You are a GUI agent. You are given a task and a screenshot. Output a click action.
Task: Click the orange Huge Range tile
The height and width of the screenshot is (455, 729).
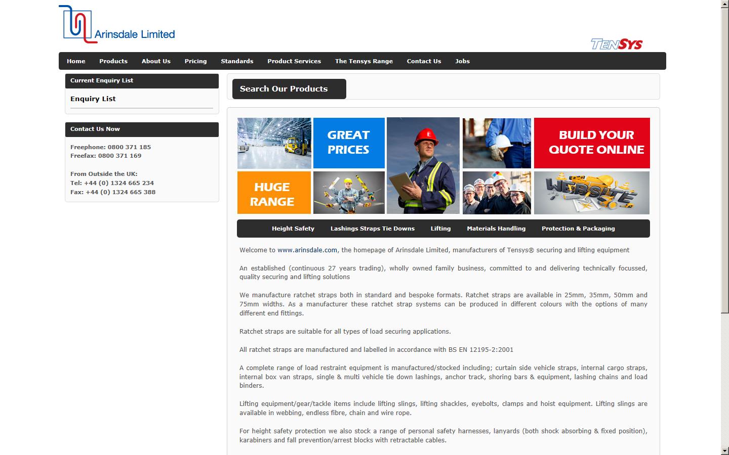coord(274,193)
